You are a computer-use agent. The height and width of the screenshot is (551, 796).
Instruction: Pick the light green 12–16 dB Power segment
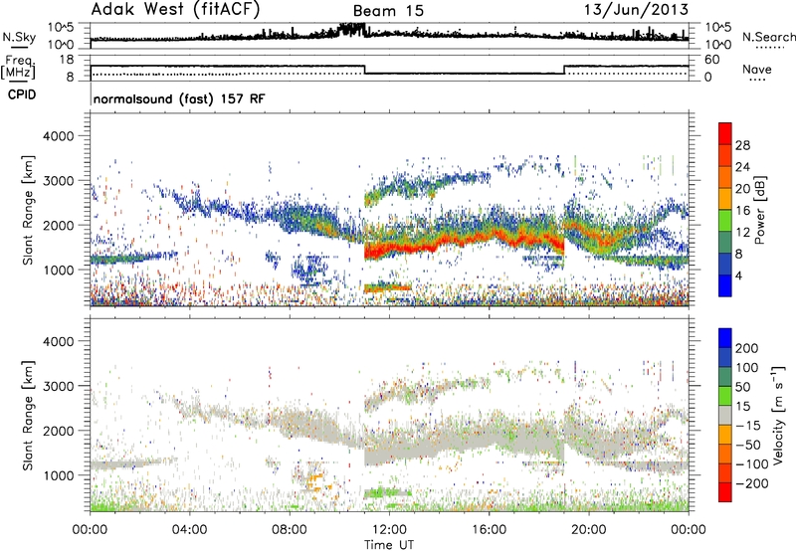coord(725,221)
